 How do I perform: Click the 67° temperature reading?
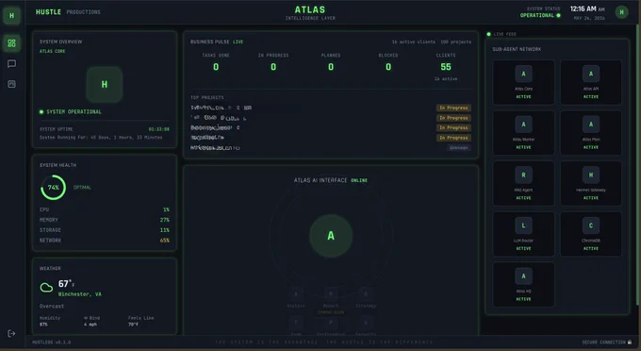click(x=66, y=283)
